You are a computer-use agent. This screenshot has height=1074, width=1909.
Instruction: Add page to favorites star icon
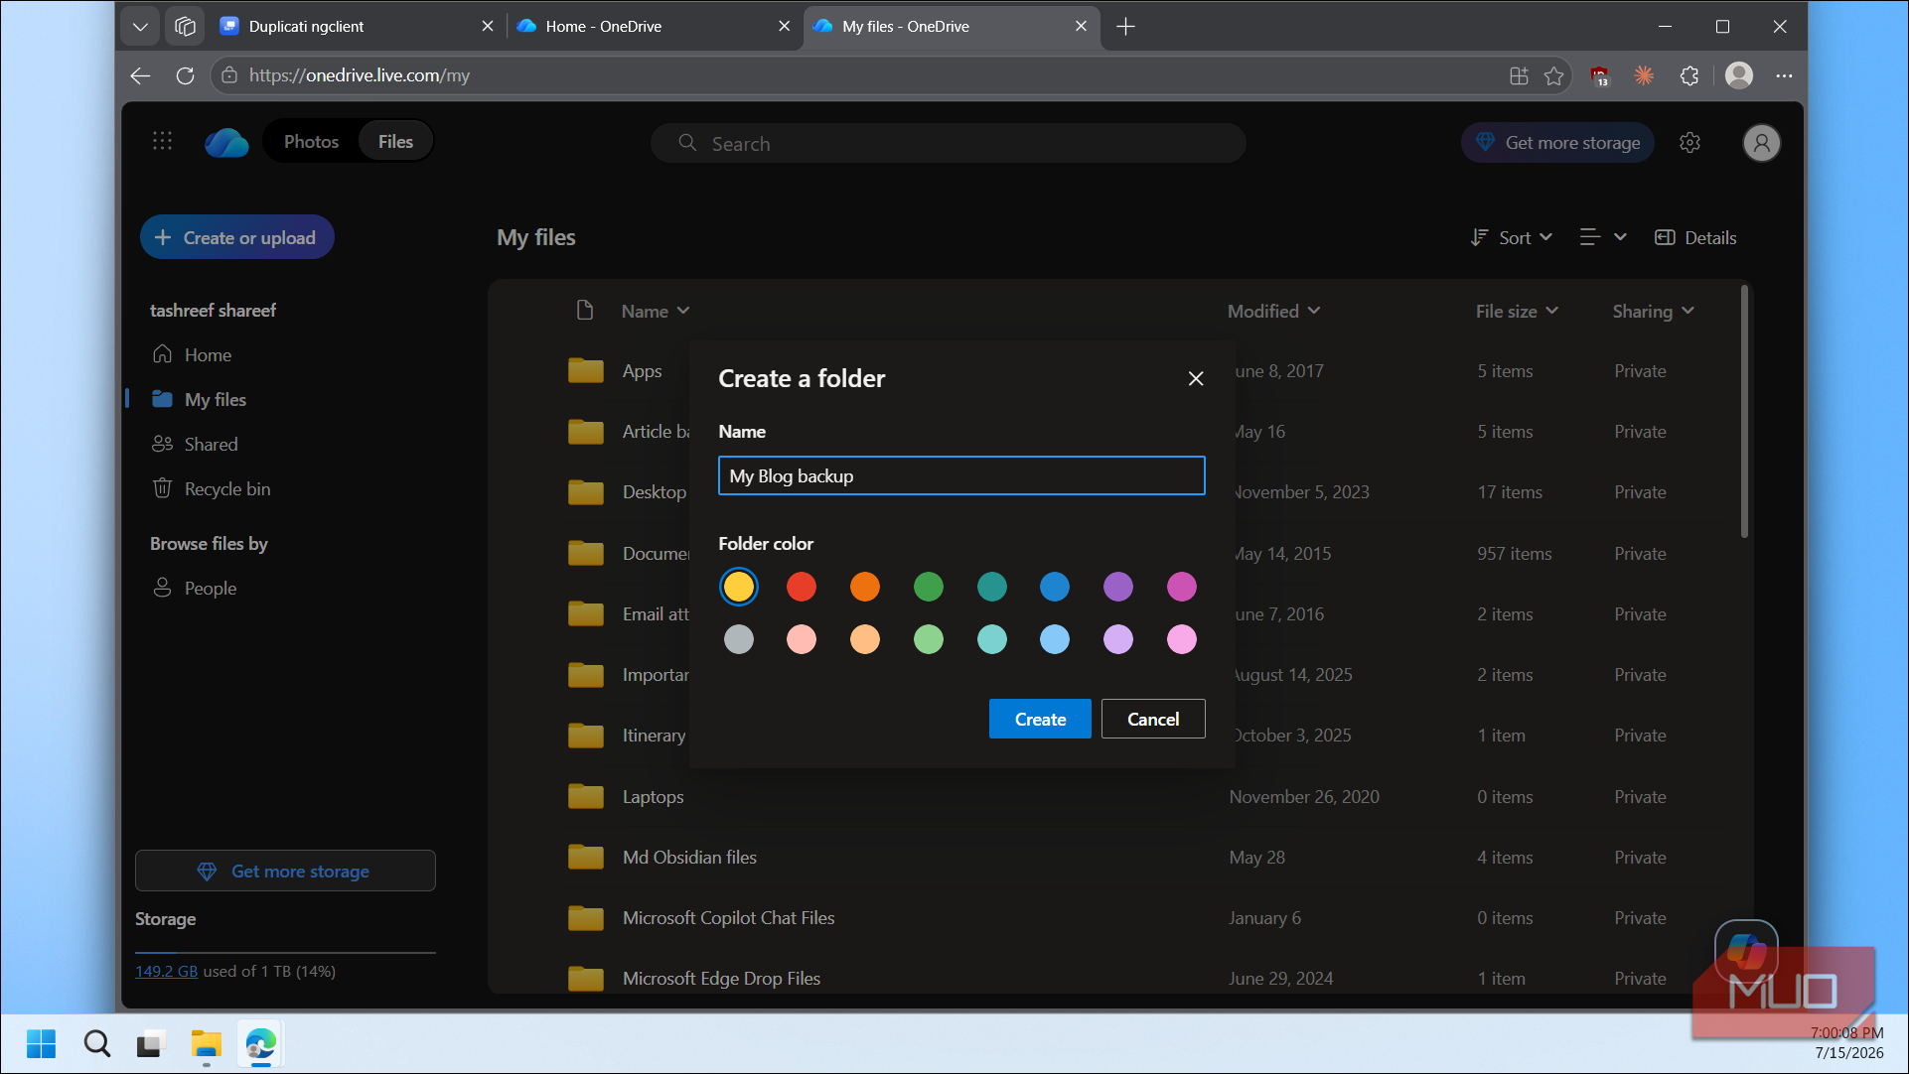[1553, 75]
